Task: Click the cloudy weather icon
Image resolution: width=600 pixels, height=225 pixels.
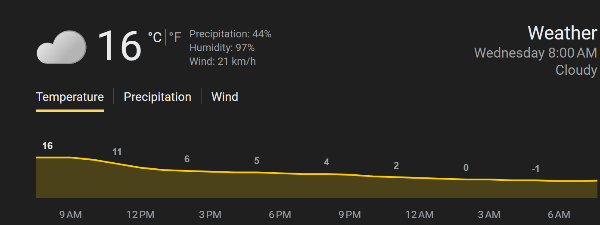Action: [61, 47]
